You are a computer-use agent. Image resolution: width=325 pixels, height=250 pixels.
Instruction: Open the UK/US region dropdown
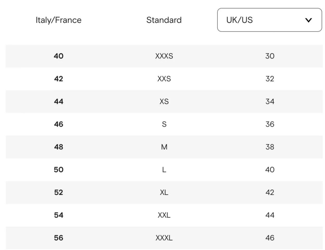click(270, 20)
